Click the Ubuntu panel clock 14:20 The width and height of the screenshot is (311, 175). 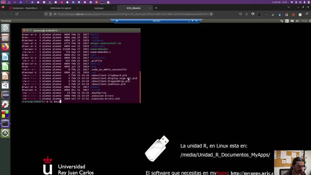click(304, 21)
